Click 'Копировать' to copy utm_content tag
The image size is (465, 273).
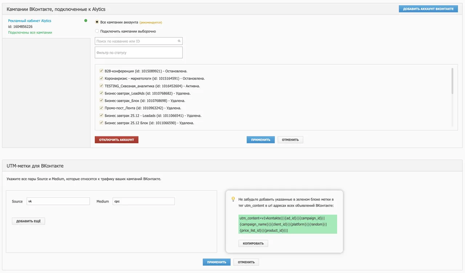(253, 243)
